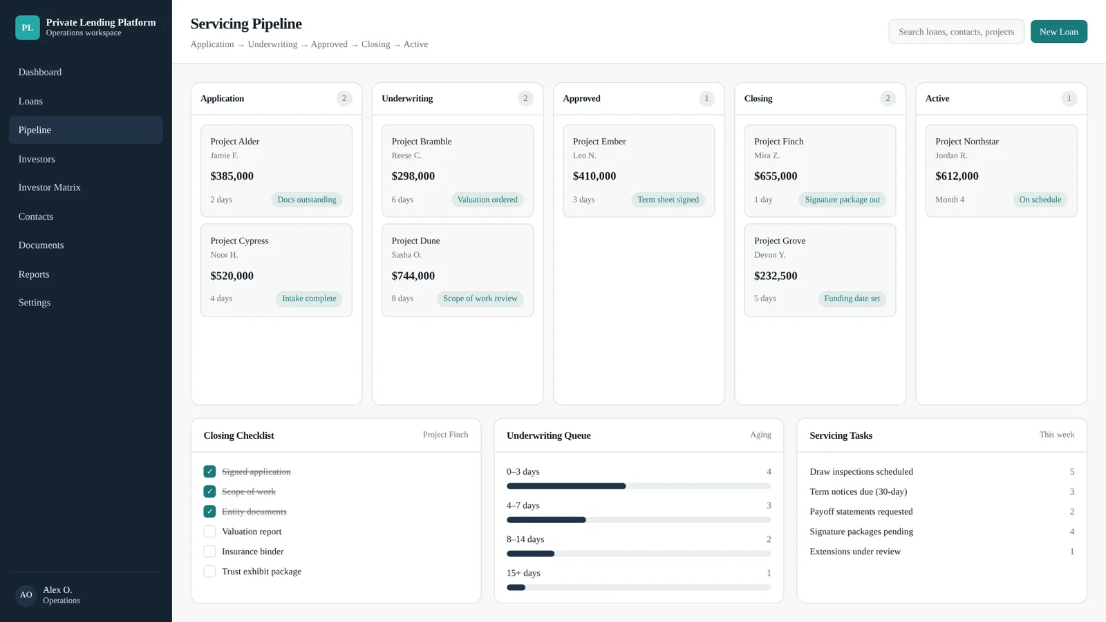Open the Project Alder card
The width and height of the screenshot is (1106, 622).
pos(276,171)
